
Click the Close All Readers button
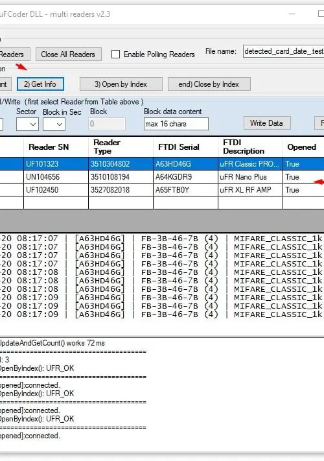pyautogui.click(x=69, y=54)
